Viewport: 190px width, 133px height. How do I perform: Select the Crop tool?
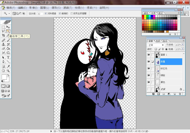coord(3,35)
